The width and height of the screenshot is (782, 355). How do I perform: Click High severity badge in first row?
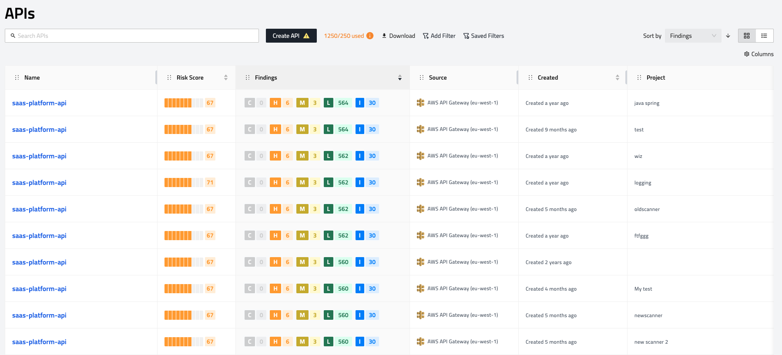pyautogui.click(x=275, y=103)
